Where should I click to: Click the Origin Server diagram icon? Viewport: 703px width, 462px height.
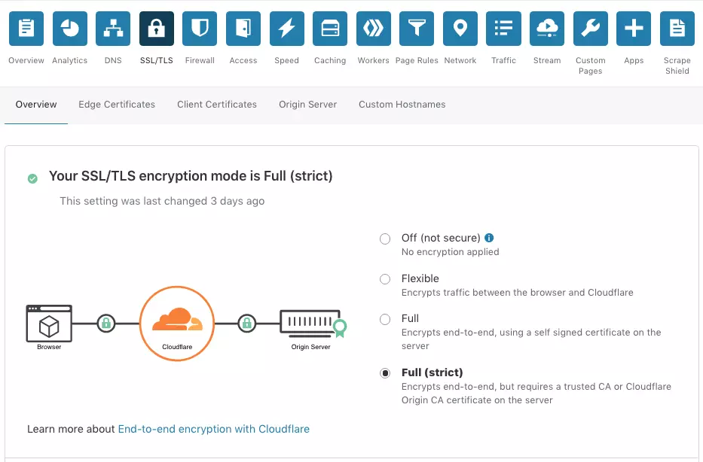click(x=313, y=324)
